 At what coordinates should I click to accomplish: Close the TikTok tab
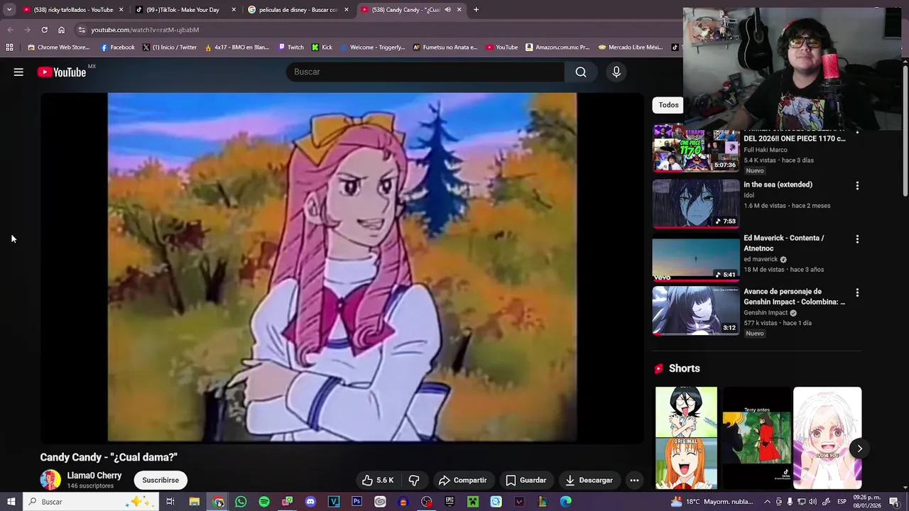click(234, 10)
